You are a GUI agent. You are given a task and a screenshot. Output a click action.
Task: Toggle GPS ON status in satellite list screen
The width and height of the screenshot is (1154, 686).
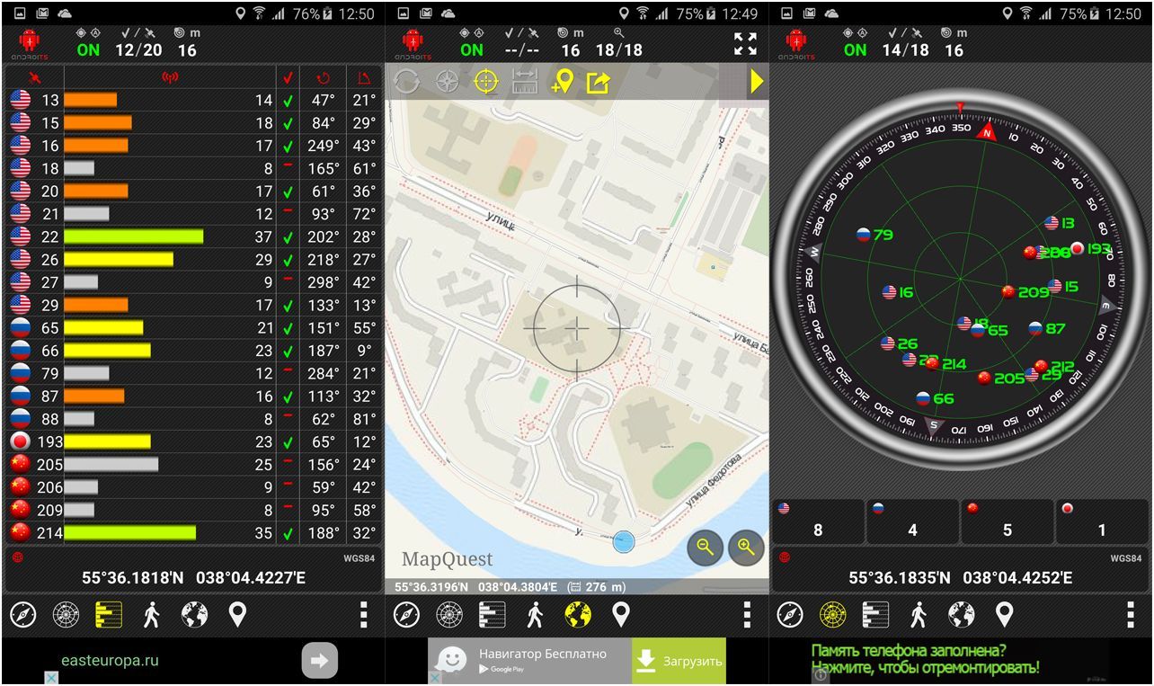pyautogui.click(x=88, y=50)
